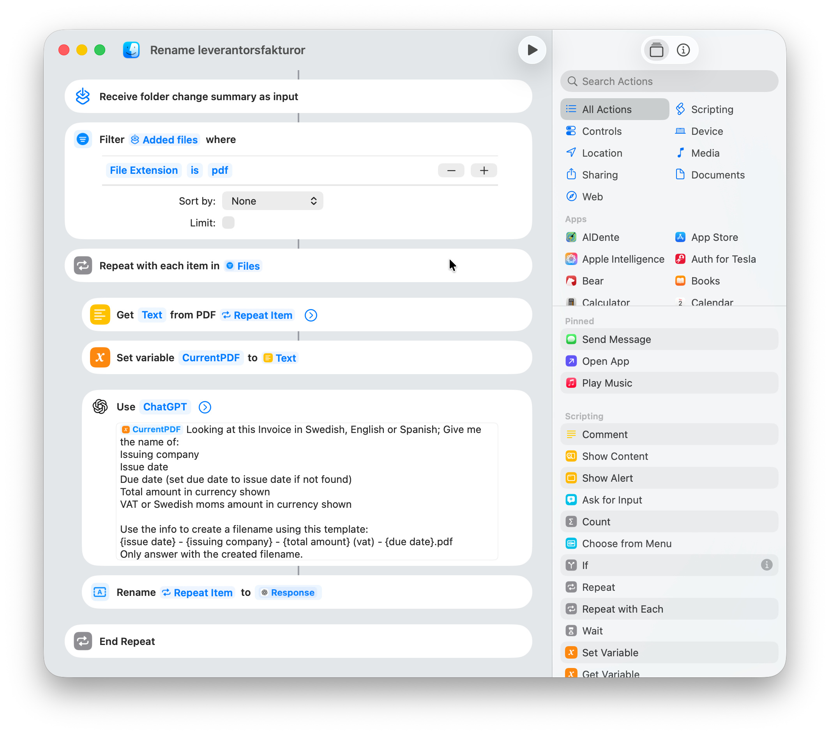Select the Scripting category
The image size is (830, 735).
(x=712, y=109)
